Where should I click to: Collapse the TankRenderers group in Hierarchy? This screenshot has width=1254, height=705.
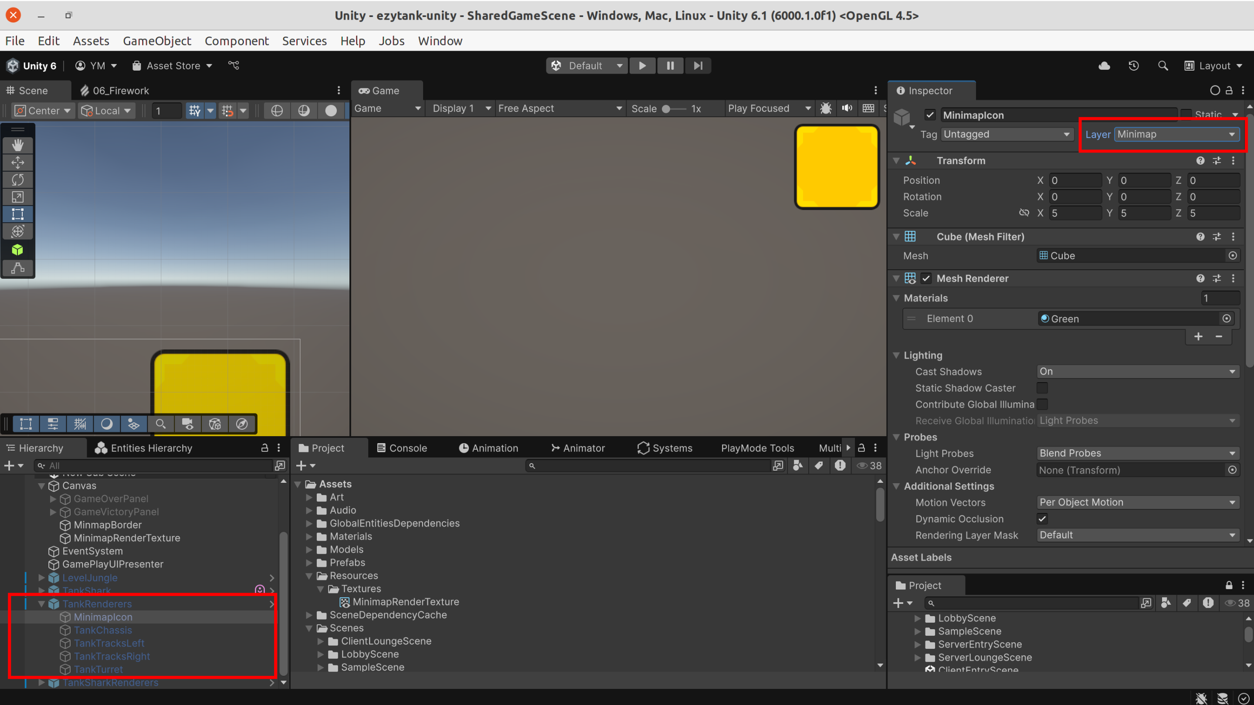pyautogui.click(x=41, y=604)
